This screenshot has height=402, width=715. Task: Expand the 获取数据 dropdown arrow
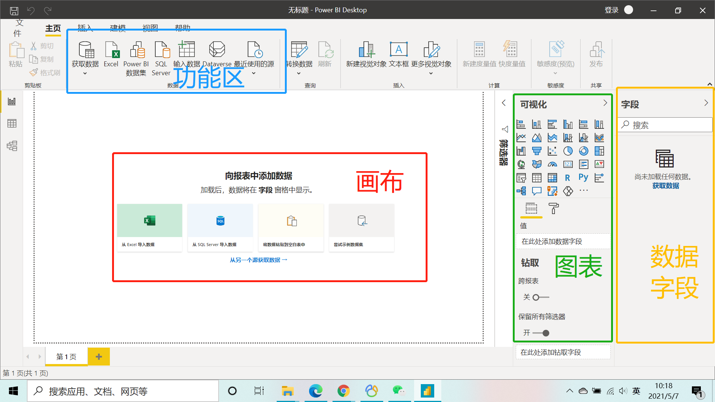pyautogui.click(x=85, y=74)
